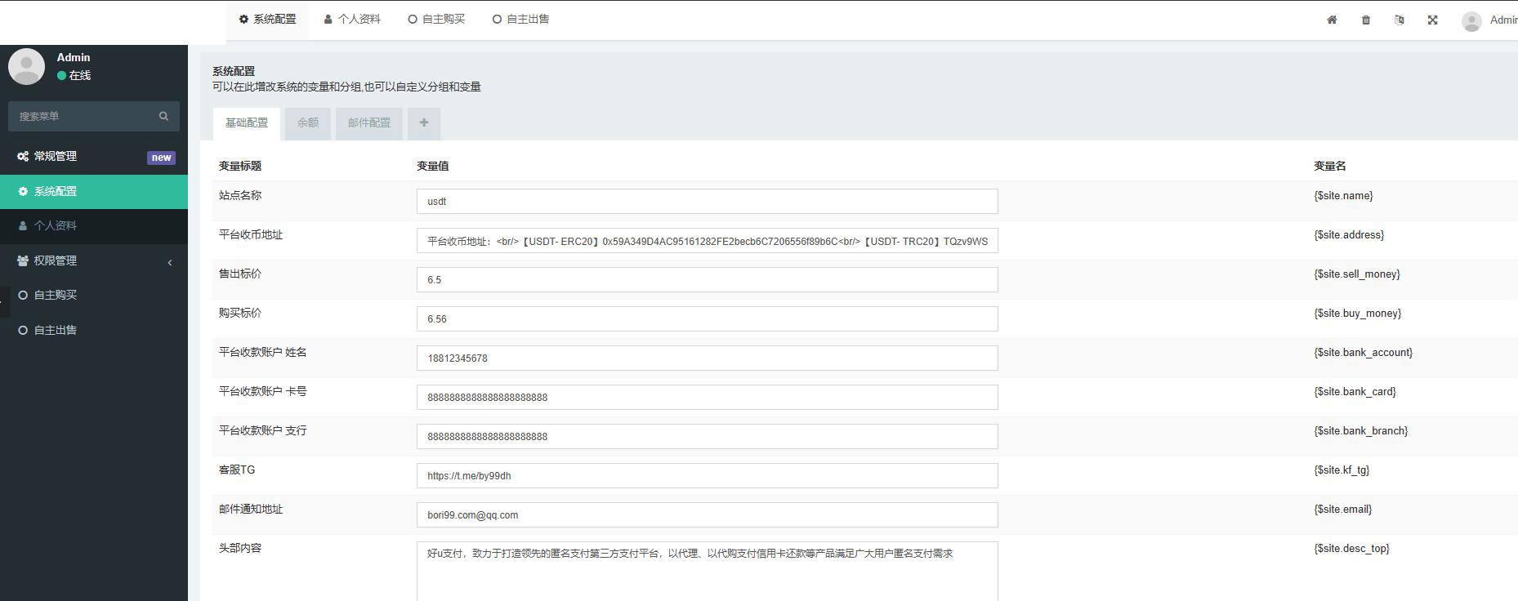
Task: Open Admin user avatar in top right
Action: click(x=1471, y=21)
